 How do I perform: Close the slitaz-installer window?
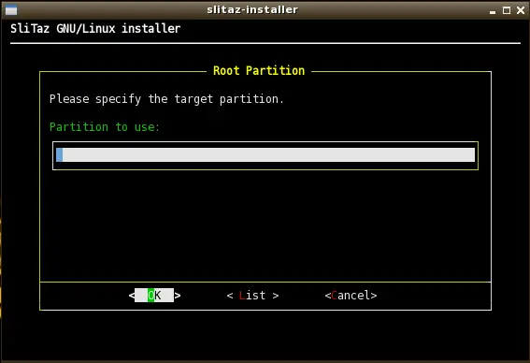point(521,10)
